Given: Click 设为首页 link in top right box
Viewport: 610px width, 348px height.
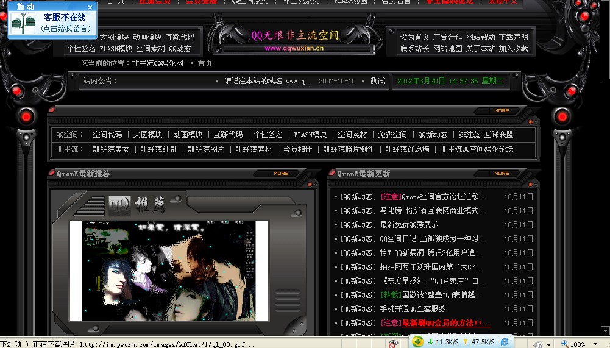Looking at the screenshot, I should [x=415, y=37].
